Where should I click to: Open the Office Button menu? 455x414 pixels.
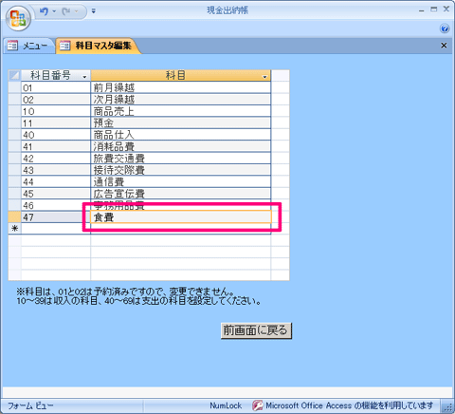pos(18,18)
